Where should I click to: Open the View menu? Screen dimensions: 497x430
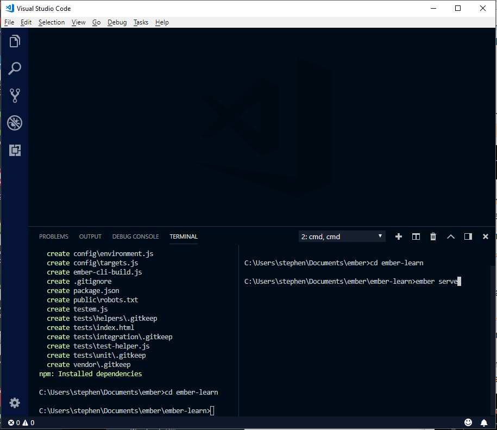click(x=78, y=22)
